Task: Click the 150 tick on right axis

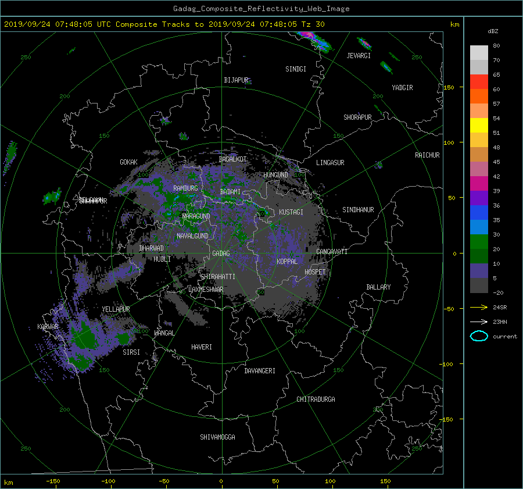Action: 449,87
